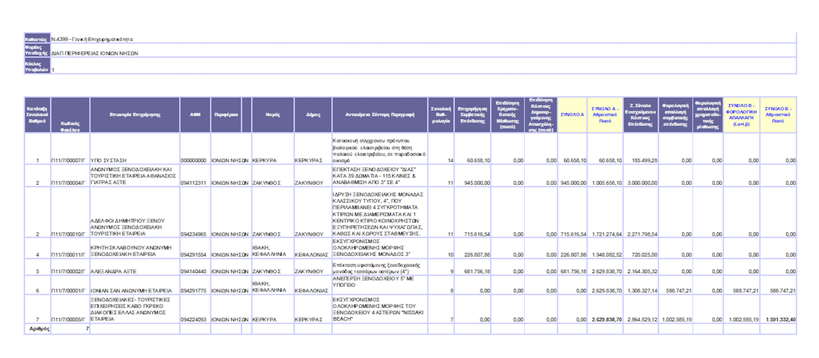Select investment cost 2.164.305,32

click(642, 272)
